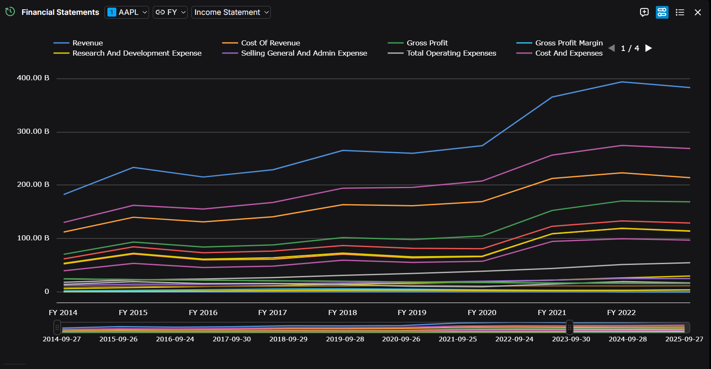Click the "2016-09-24" range date label
711x369 pixels.
(x=175, y=339)
